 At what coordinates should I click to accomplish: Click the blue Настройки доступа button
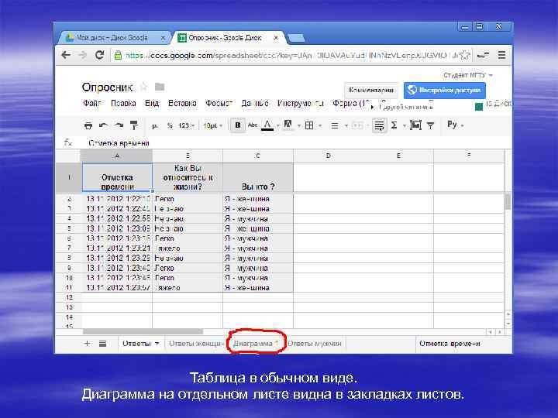tap(445, 90)
